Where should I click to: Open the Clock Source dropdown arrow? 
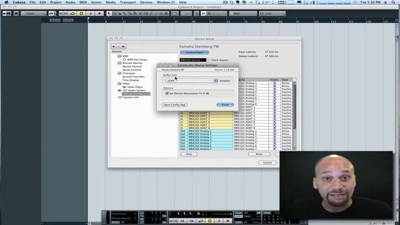pyautogui.click(x=208, y=60)
